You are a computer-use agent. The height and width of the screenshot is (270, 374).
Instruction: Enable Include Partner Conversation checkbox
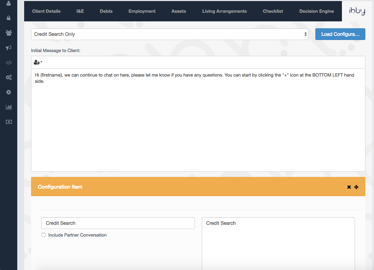click(x=43, y=235)
